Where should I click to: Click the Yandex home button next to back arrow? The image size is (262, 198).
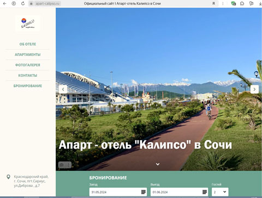point(14,3)
